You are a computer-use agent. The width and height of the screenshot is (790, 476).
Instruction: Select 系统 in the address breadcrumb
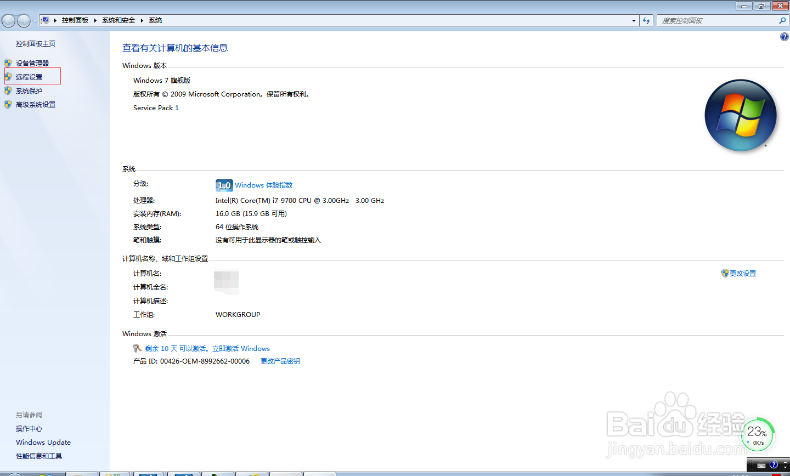[x=155, y=20]
